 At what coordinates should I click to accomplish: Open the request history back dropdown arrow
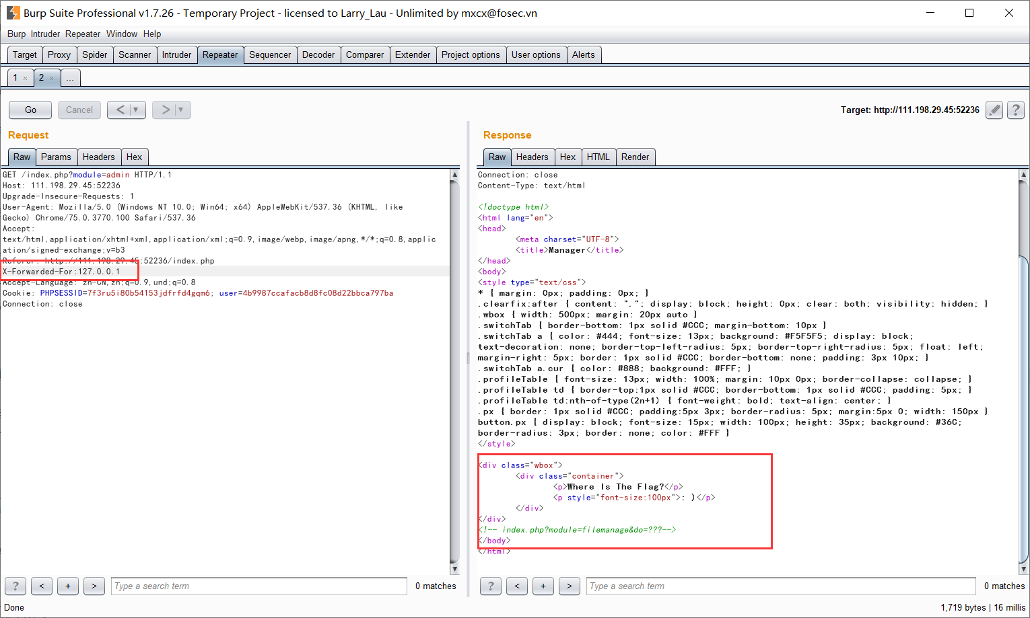[137, 110]
